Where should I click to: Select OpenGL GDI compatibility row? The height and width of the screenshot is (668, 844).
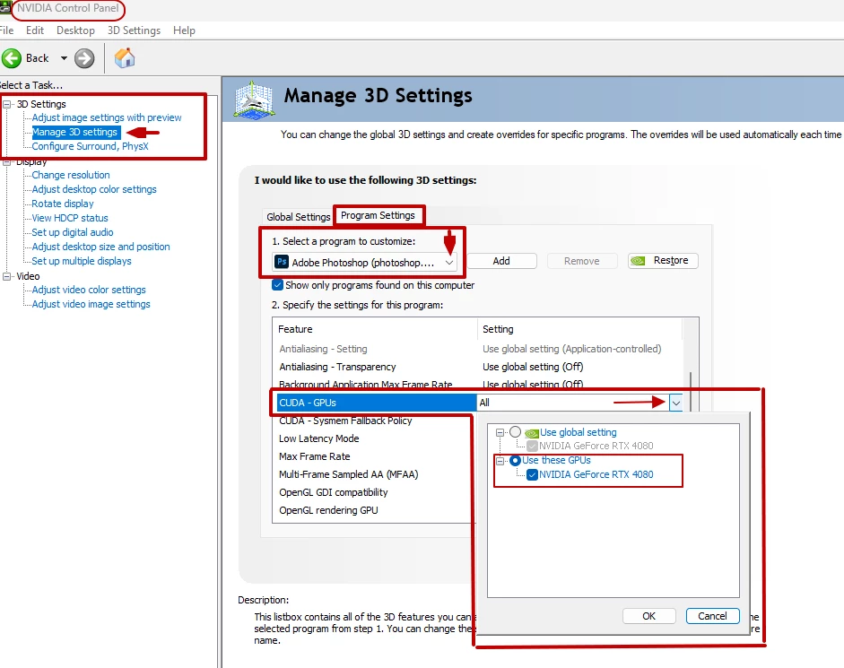(x=374, y=492)
